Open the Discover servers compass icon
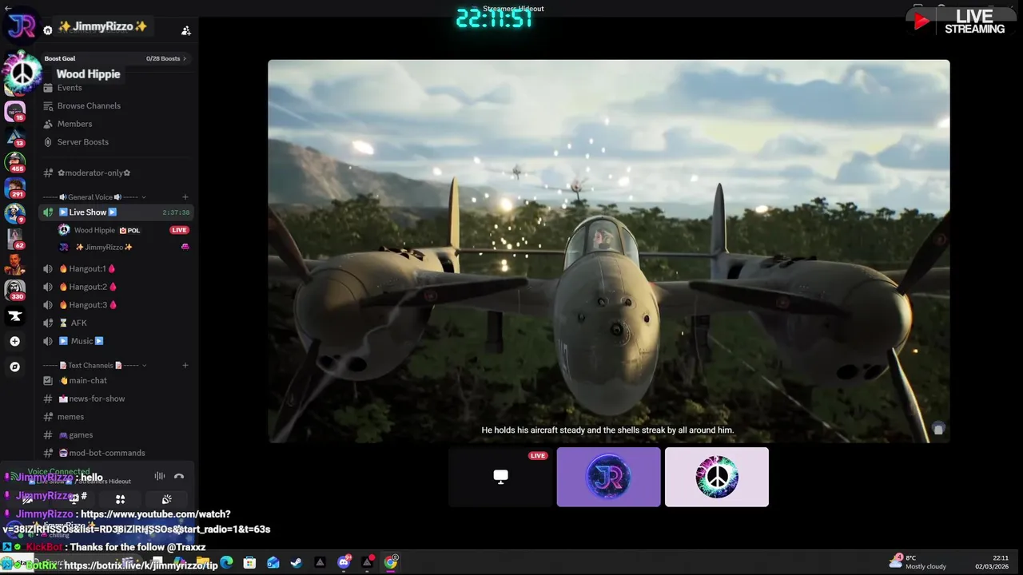Screen dimensions: 1023x575 pyautogui.click(x=14, y=367)
